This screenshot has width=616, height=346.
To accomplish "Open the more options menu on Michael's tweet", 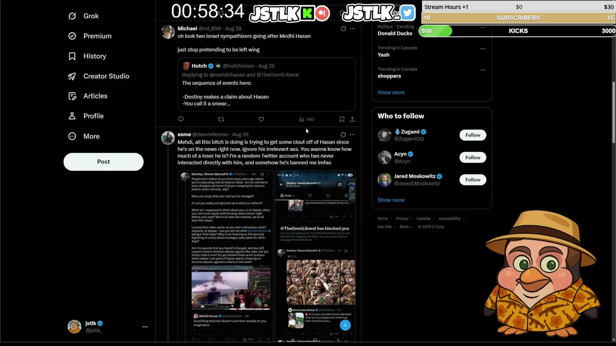I will tap(352, 29).
